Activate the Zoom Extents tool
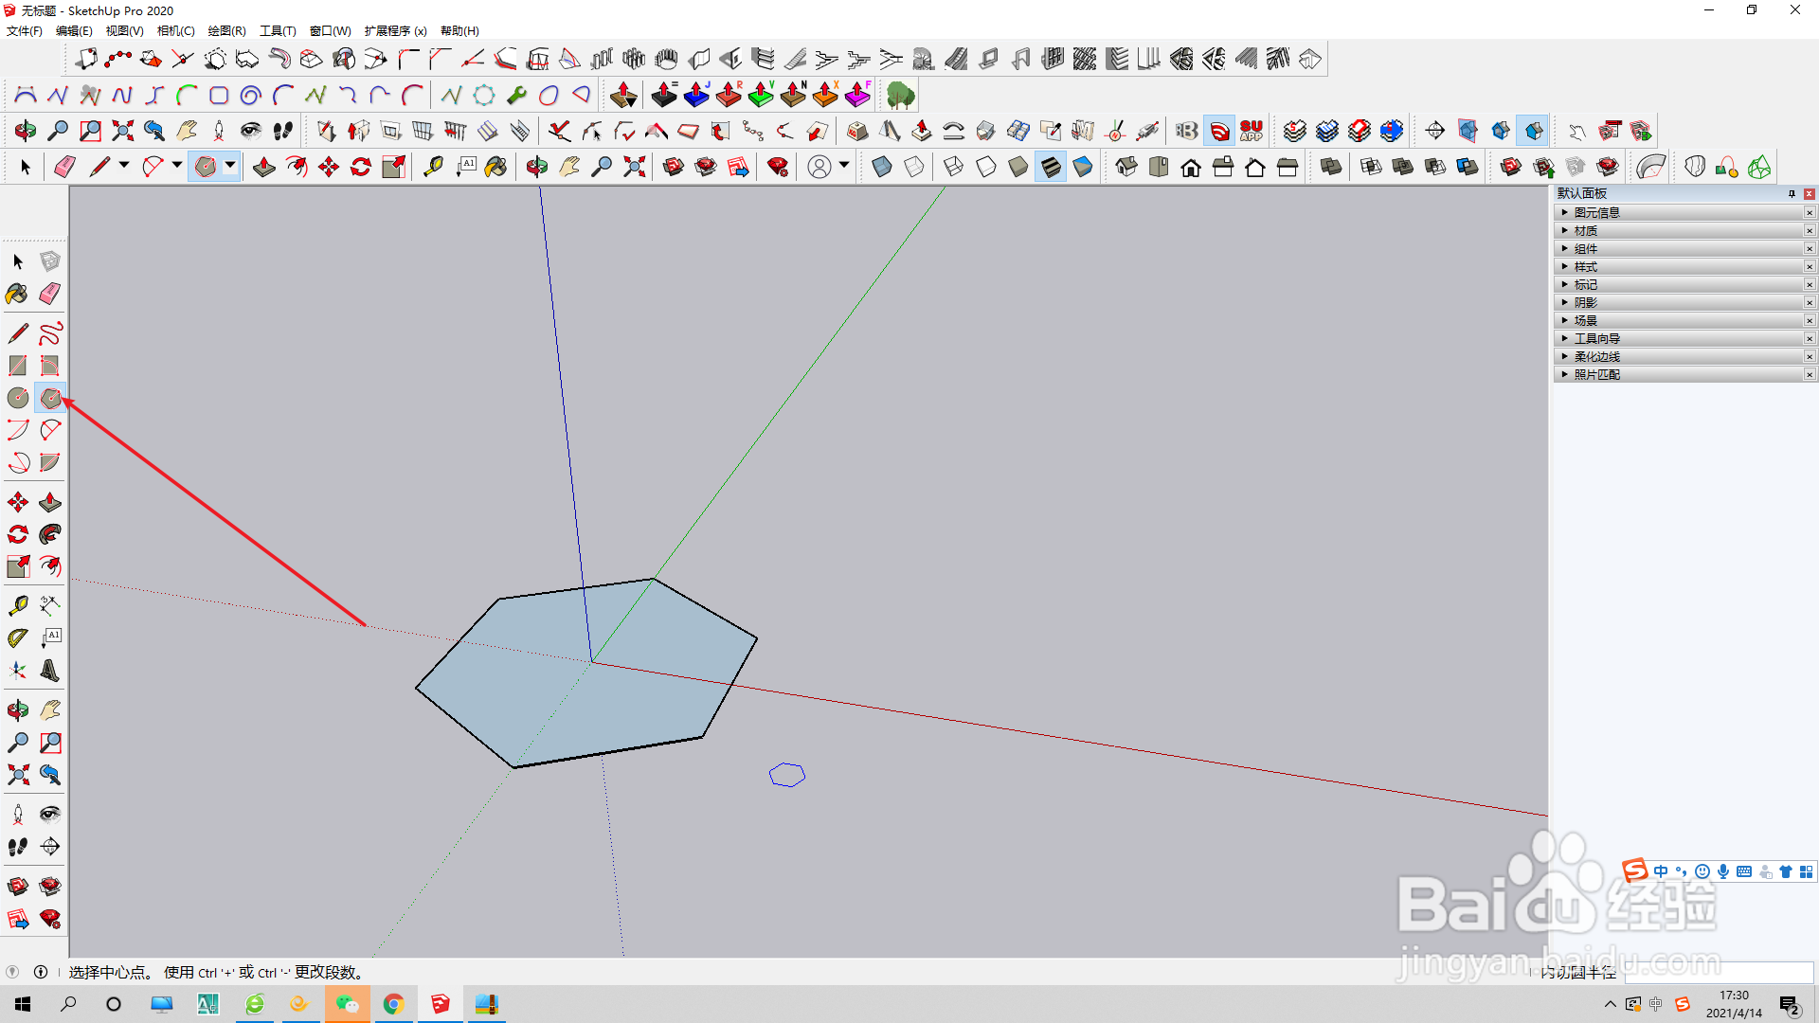The image size is (1819, 1023). 18,775
